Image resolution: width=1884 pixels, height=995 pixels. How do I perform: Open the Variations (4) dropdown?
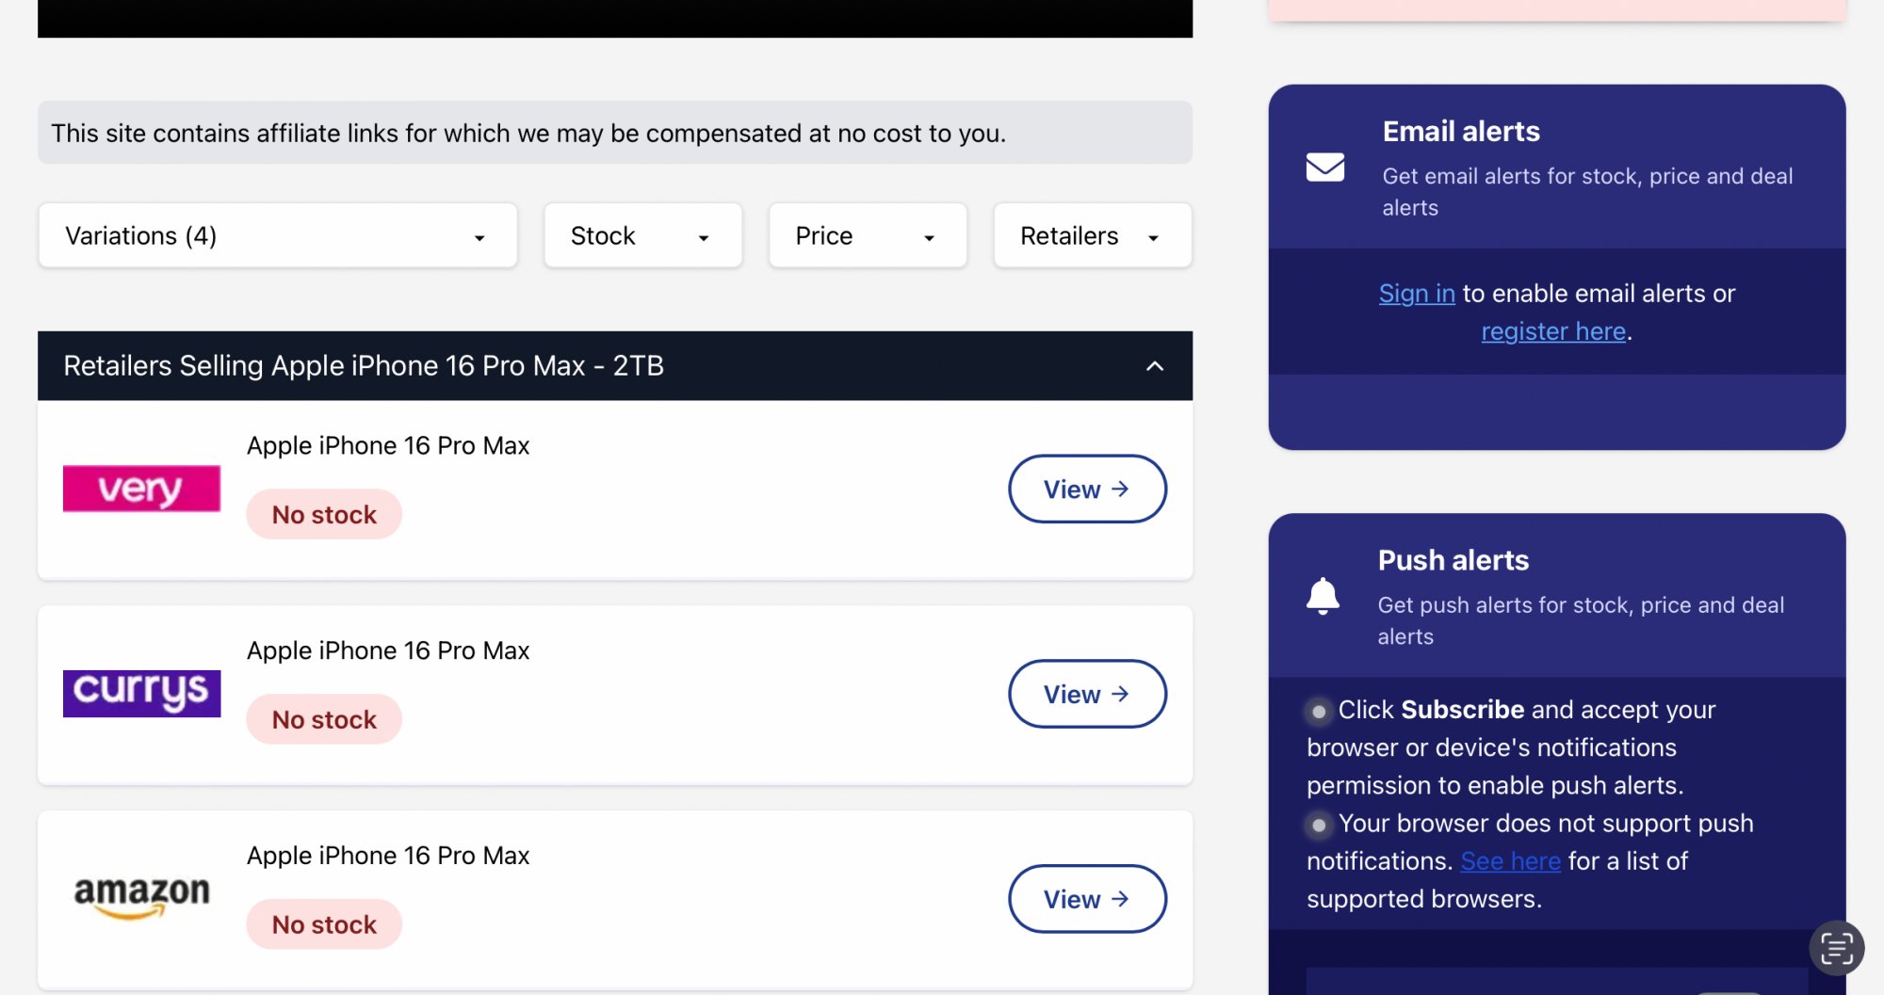tap(278, 235)
